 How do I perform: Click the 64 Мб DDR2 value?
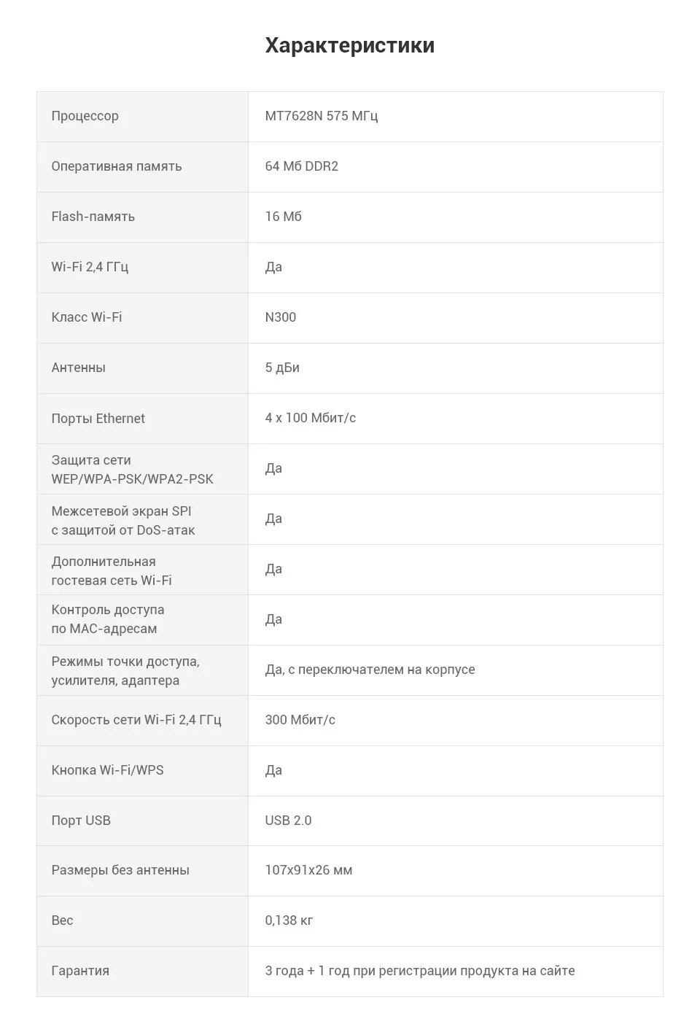302,166
